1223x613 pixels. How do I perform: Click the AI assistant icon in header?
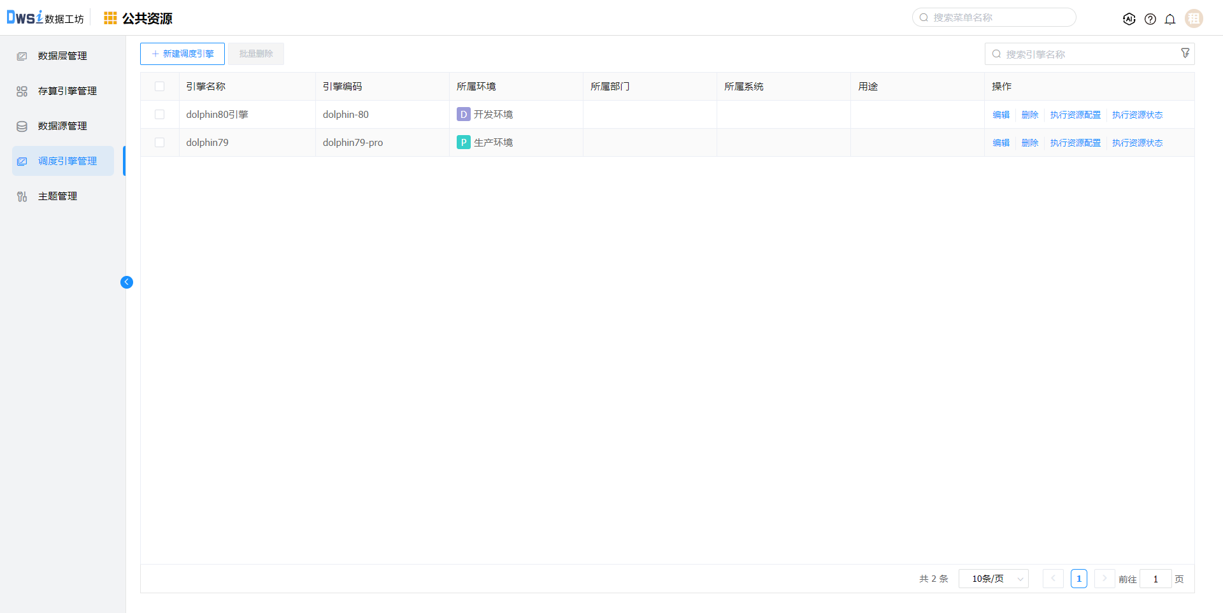coord(1129,19)
